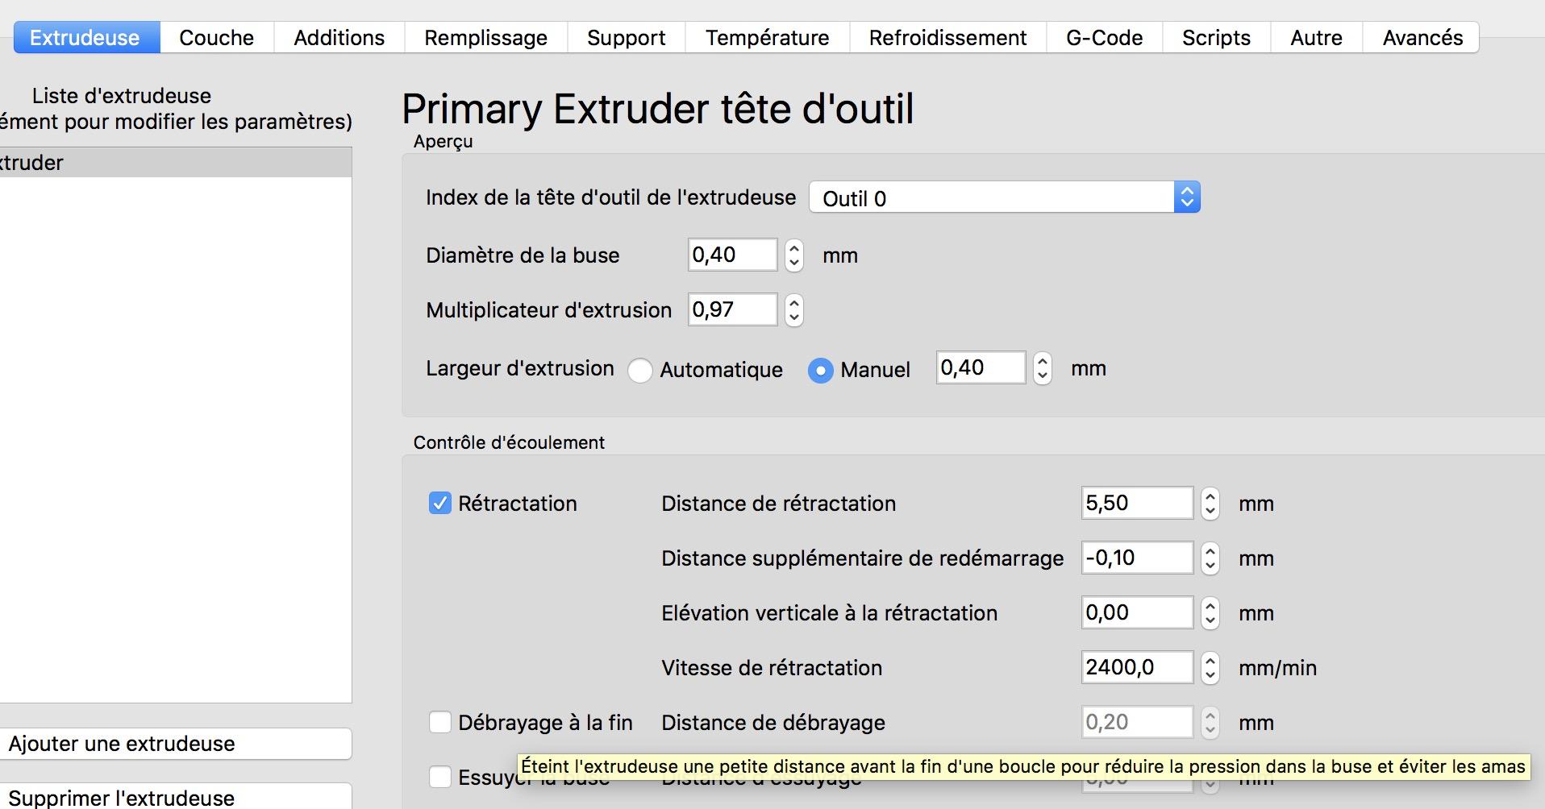Open the Avancés tab
1545x809 pixels.
(1422, 38)
